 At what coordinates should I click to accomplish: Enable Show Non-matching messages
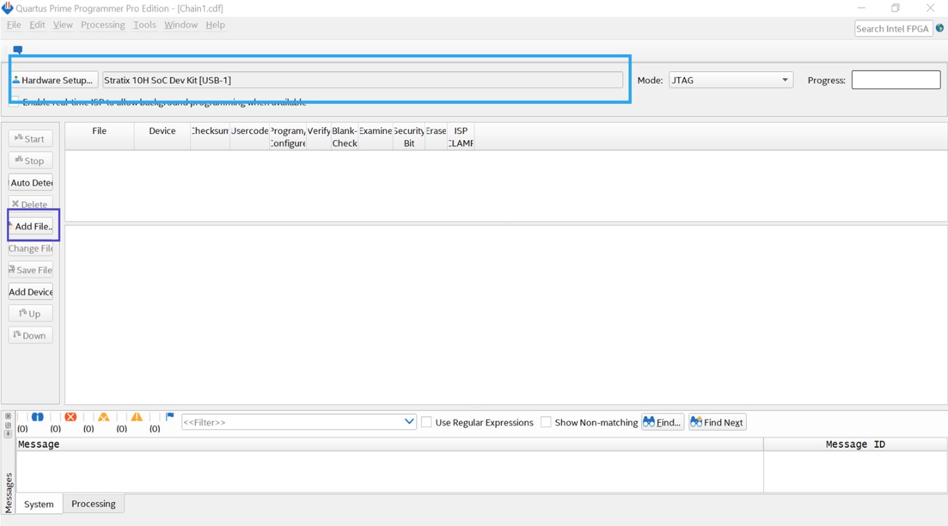[546, 422]
